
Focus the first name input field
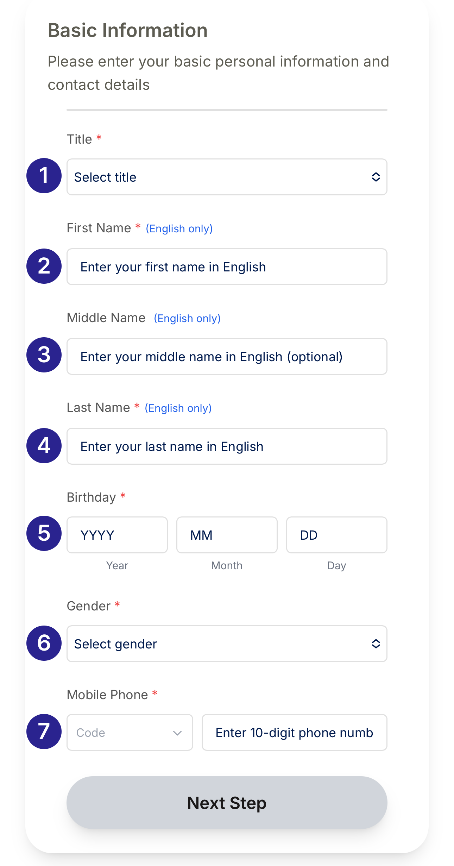[x=227, y=267]
